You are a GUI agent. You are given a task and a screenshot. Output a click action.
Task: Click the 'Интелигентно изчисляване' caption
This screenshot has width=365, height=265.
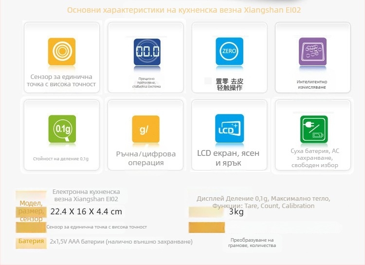312,84
